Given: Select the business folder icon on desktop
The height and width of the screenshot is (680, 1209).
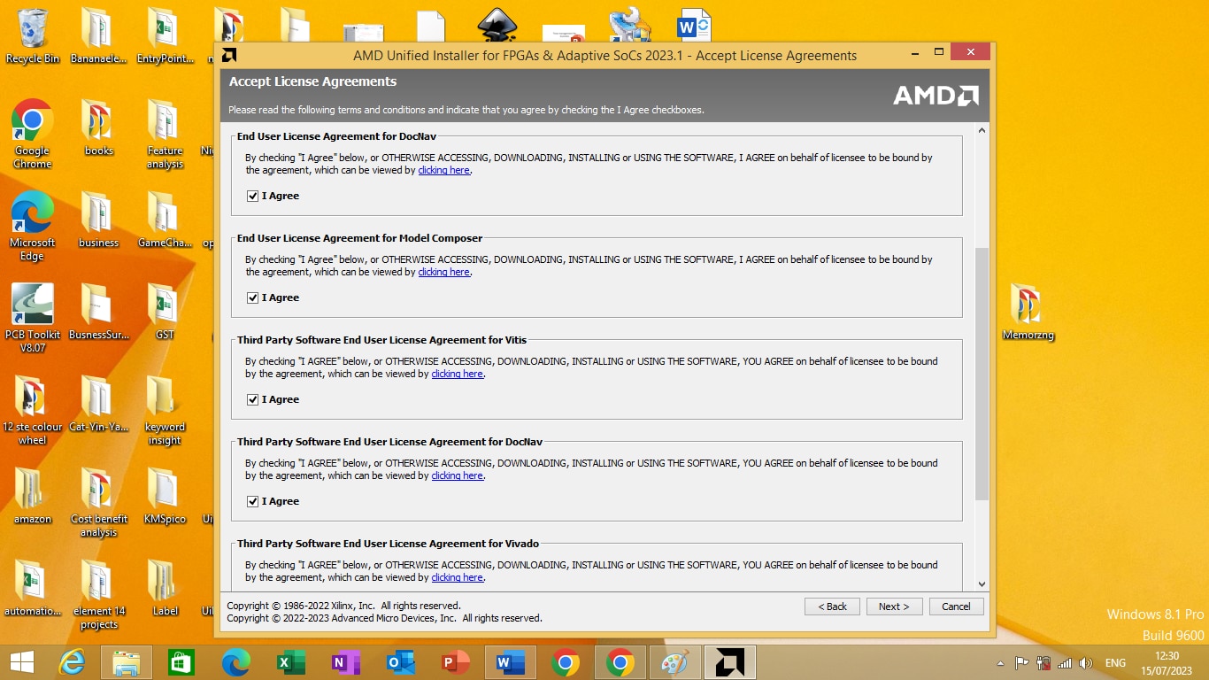Looking at the screenshot, I should coord(98,220).
